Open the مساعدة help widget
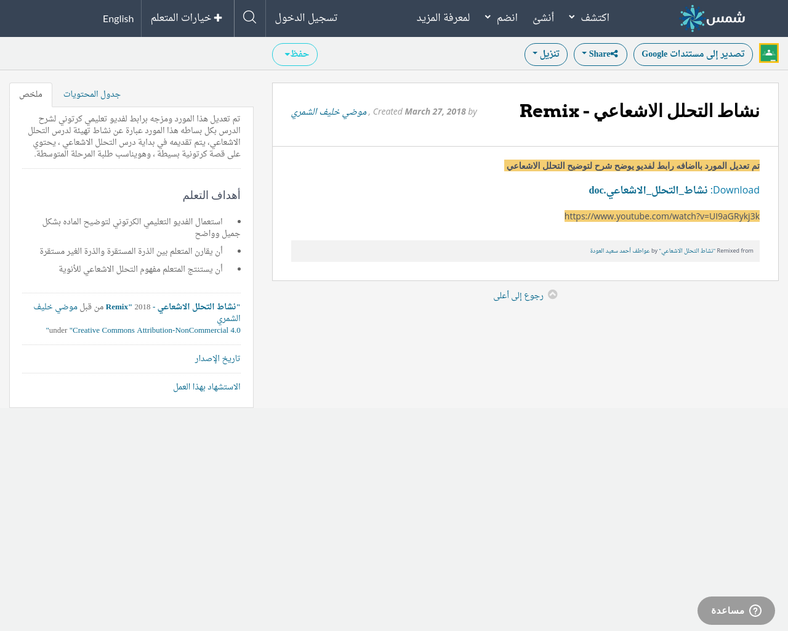 [x=736, y=609]
